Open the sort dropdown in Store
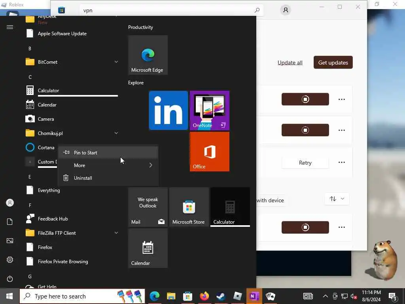This screenshot has height=304, width=405. pos(337,199)
